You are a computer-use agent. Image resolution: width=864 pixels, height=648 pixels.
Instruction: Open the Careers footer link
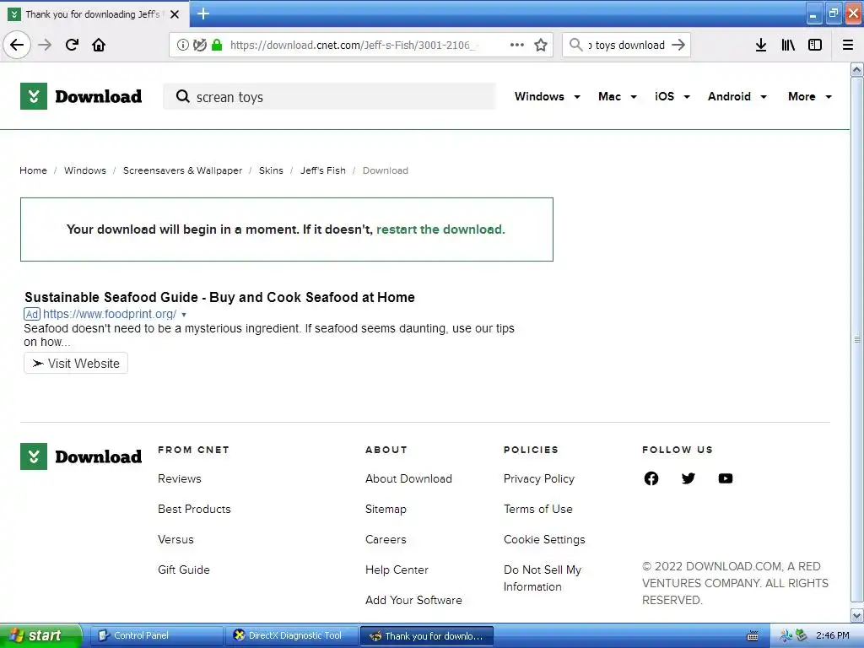[x=386, y=539]
